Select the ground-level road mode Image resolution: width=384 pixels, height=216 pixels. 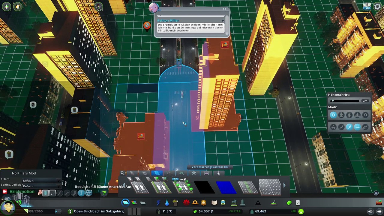(341, 115)
